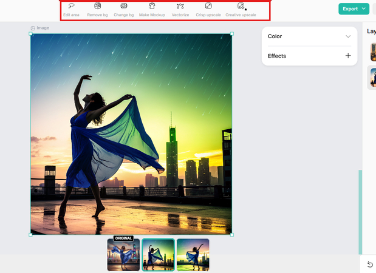
Task: Add an effect with the plus icon
Action: click(348, 56)
